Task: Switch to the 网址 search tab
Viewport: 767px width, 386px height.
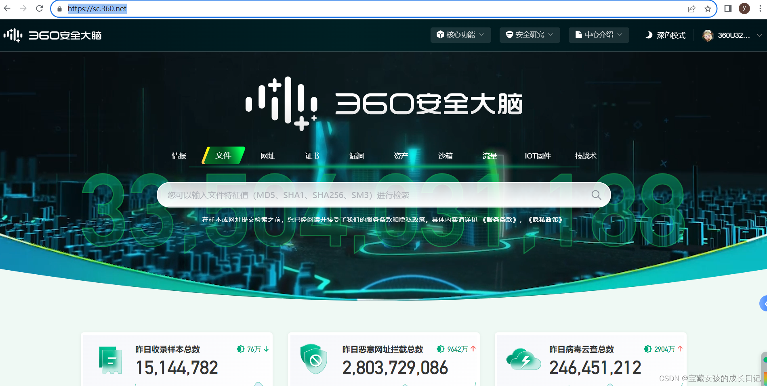Action: click(x=268, y=156)
